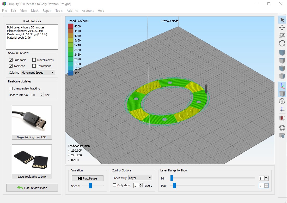Click the SD card picture
287x203 pixels.
32,159
